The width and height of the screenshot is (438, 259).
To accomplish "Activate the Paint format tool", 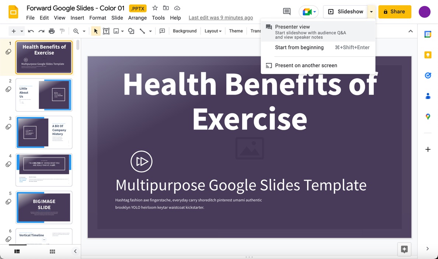I will pos(62,31).
